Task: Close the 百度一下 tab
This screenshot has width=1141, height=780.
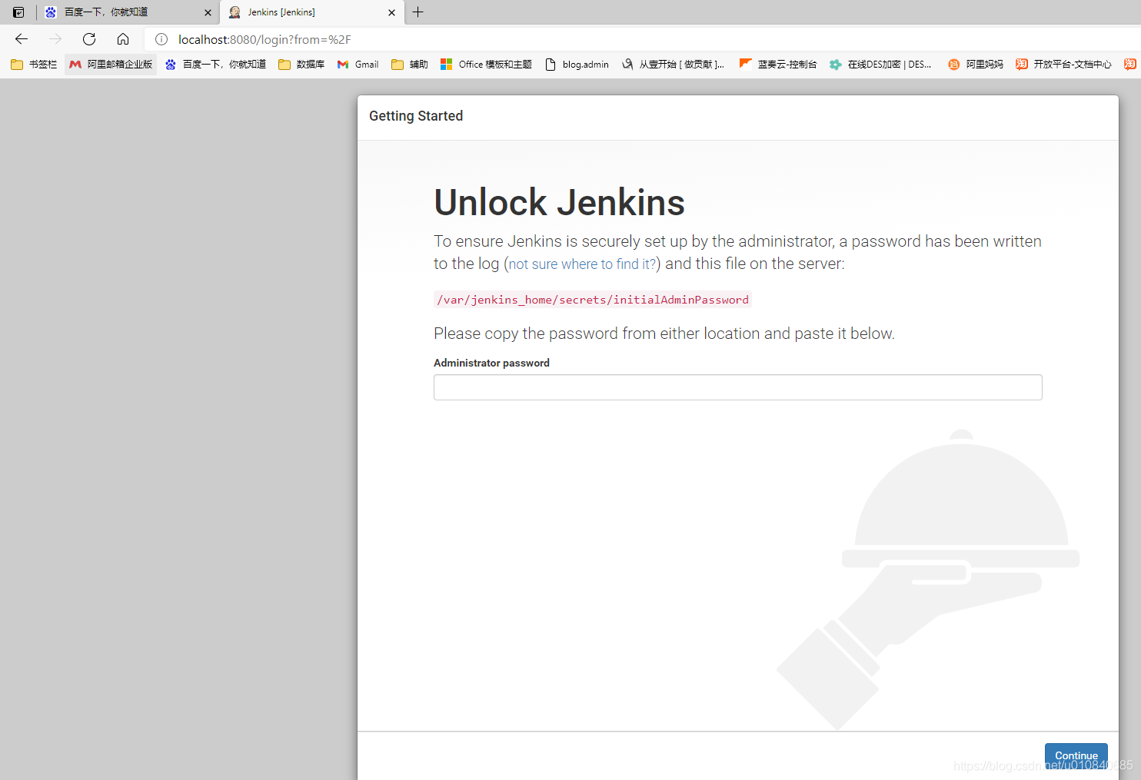Action: pyautogui.click(x=208, y=12)
